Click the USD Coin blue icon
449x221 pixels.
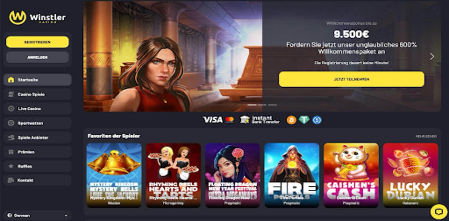point(317,120)
